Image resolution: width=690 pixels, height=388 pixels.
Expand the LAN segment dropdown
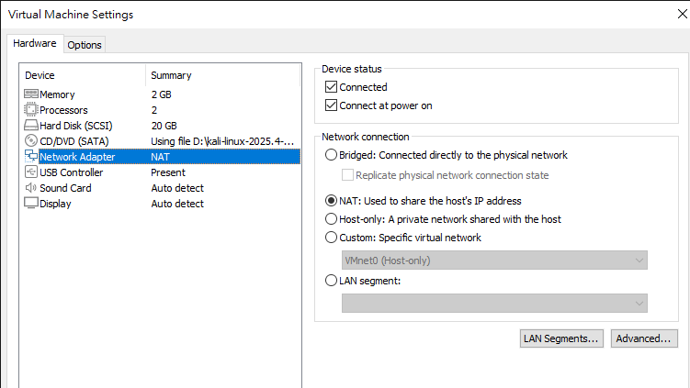[494, 303]
